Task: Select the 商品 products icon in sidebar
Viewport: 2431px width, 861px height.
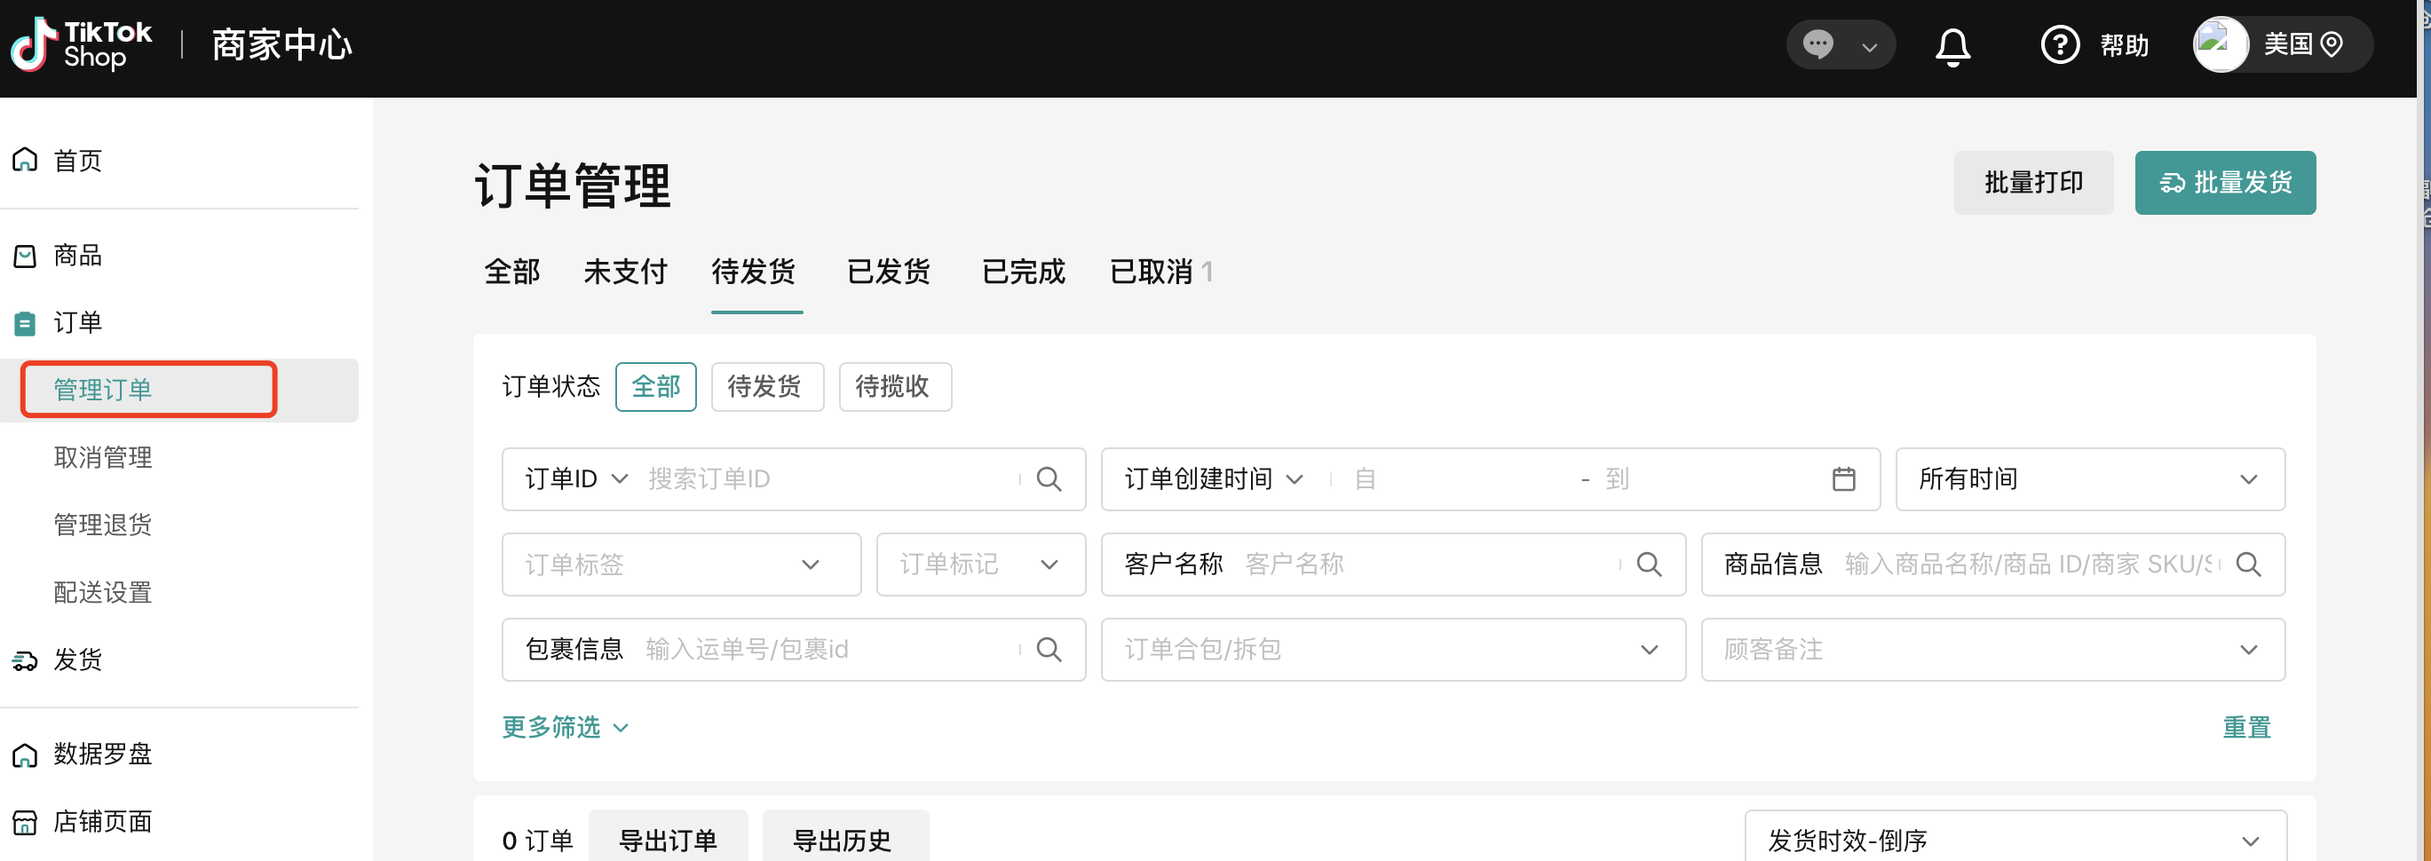Action: 25,255
